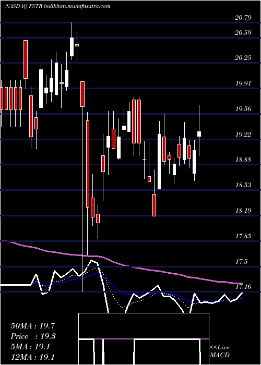Click the tall red candle below 20.59 at left
The width and height of the screenshot is (261, 365).
point(26,59)
